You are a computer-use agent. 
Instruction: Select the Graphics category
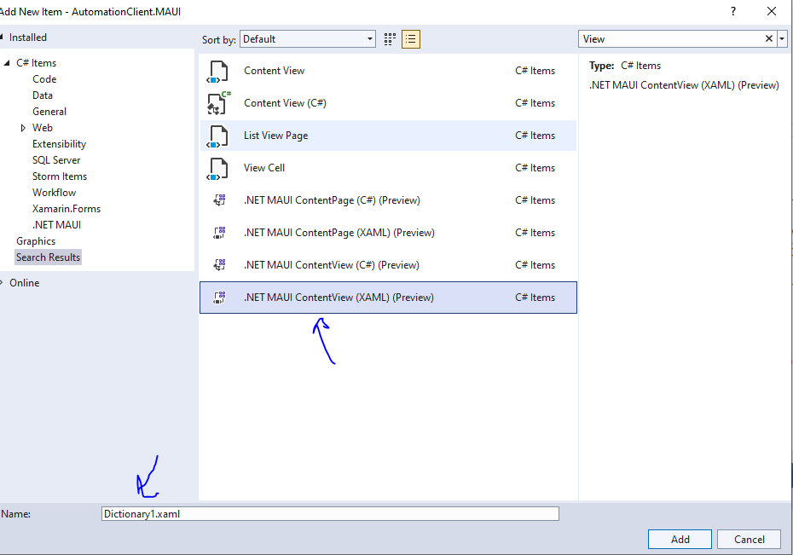tap(36, 241)
